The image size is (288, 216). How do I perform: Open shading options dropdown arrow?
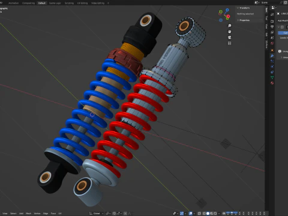coord(219,214)
